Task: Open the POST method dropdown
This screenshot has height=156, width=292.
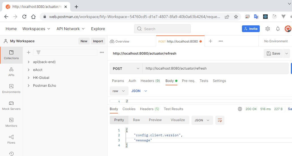Action: click(126, 68)
